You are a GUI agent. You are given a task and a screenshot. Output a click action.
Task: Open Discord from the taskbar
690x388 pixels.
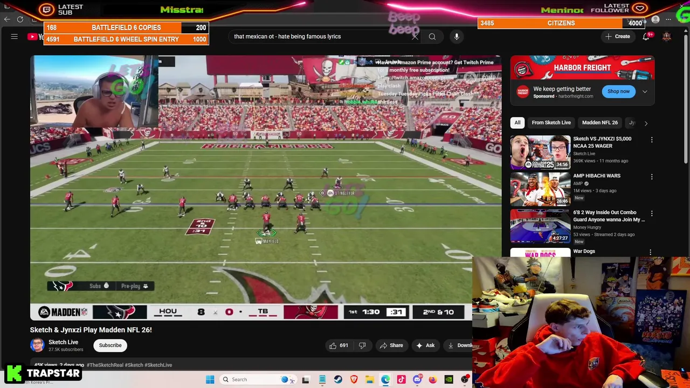(x=417, y=379)
